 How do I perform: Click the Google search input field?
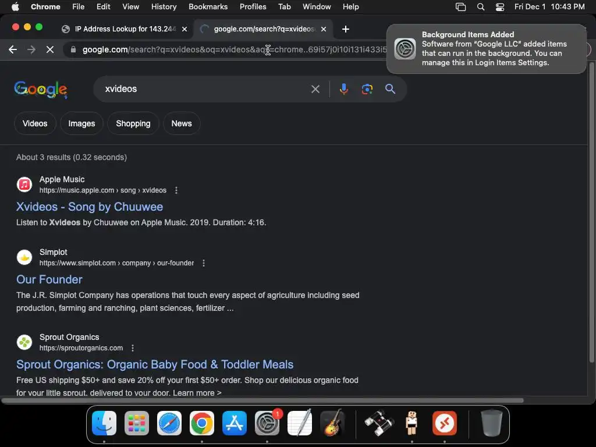click(205, 89)
